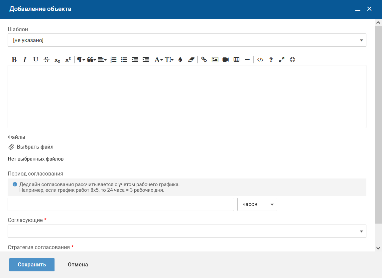Expand the Согласующие dropdown
Screen dimensions: 382x278
[187, 231]
